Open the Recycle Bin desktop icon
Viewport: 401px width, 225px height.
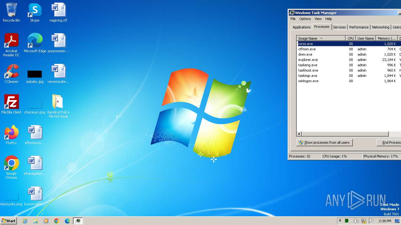[x=11, y=12]
